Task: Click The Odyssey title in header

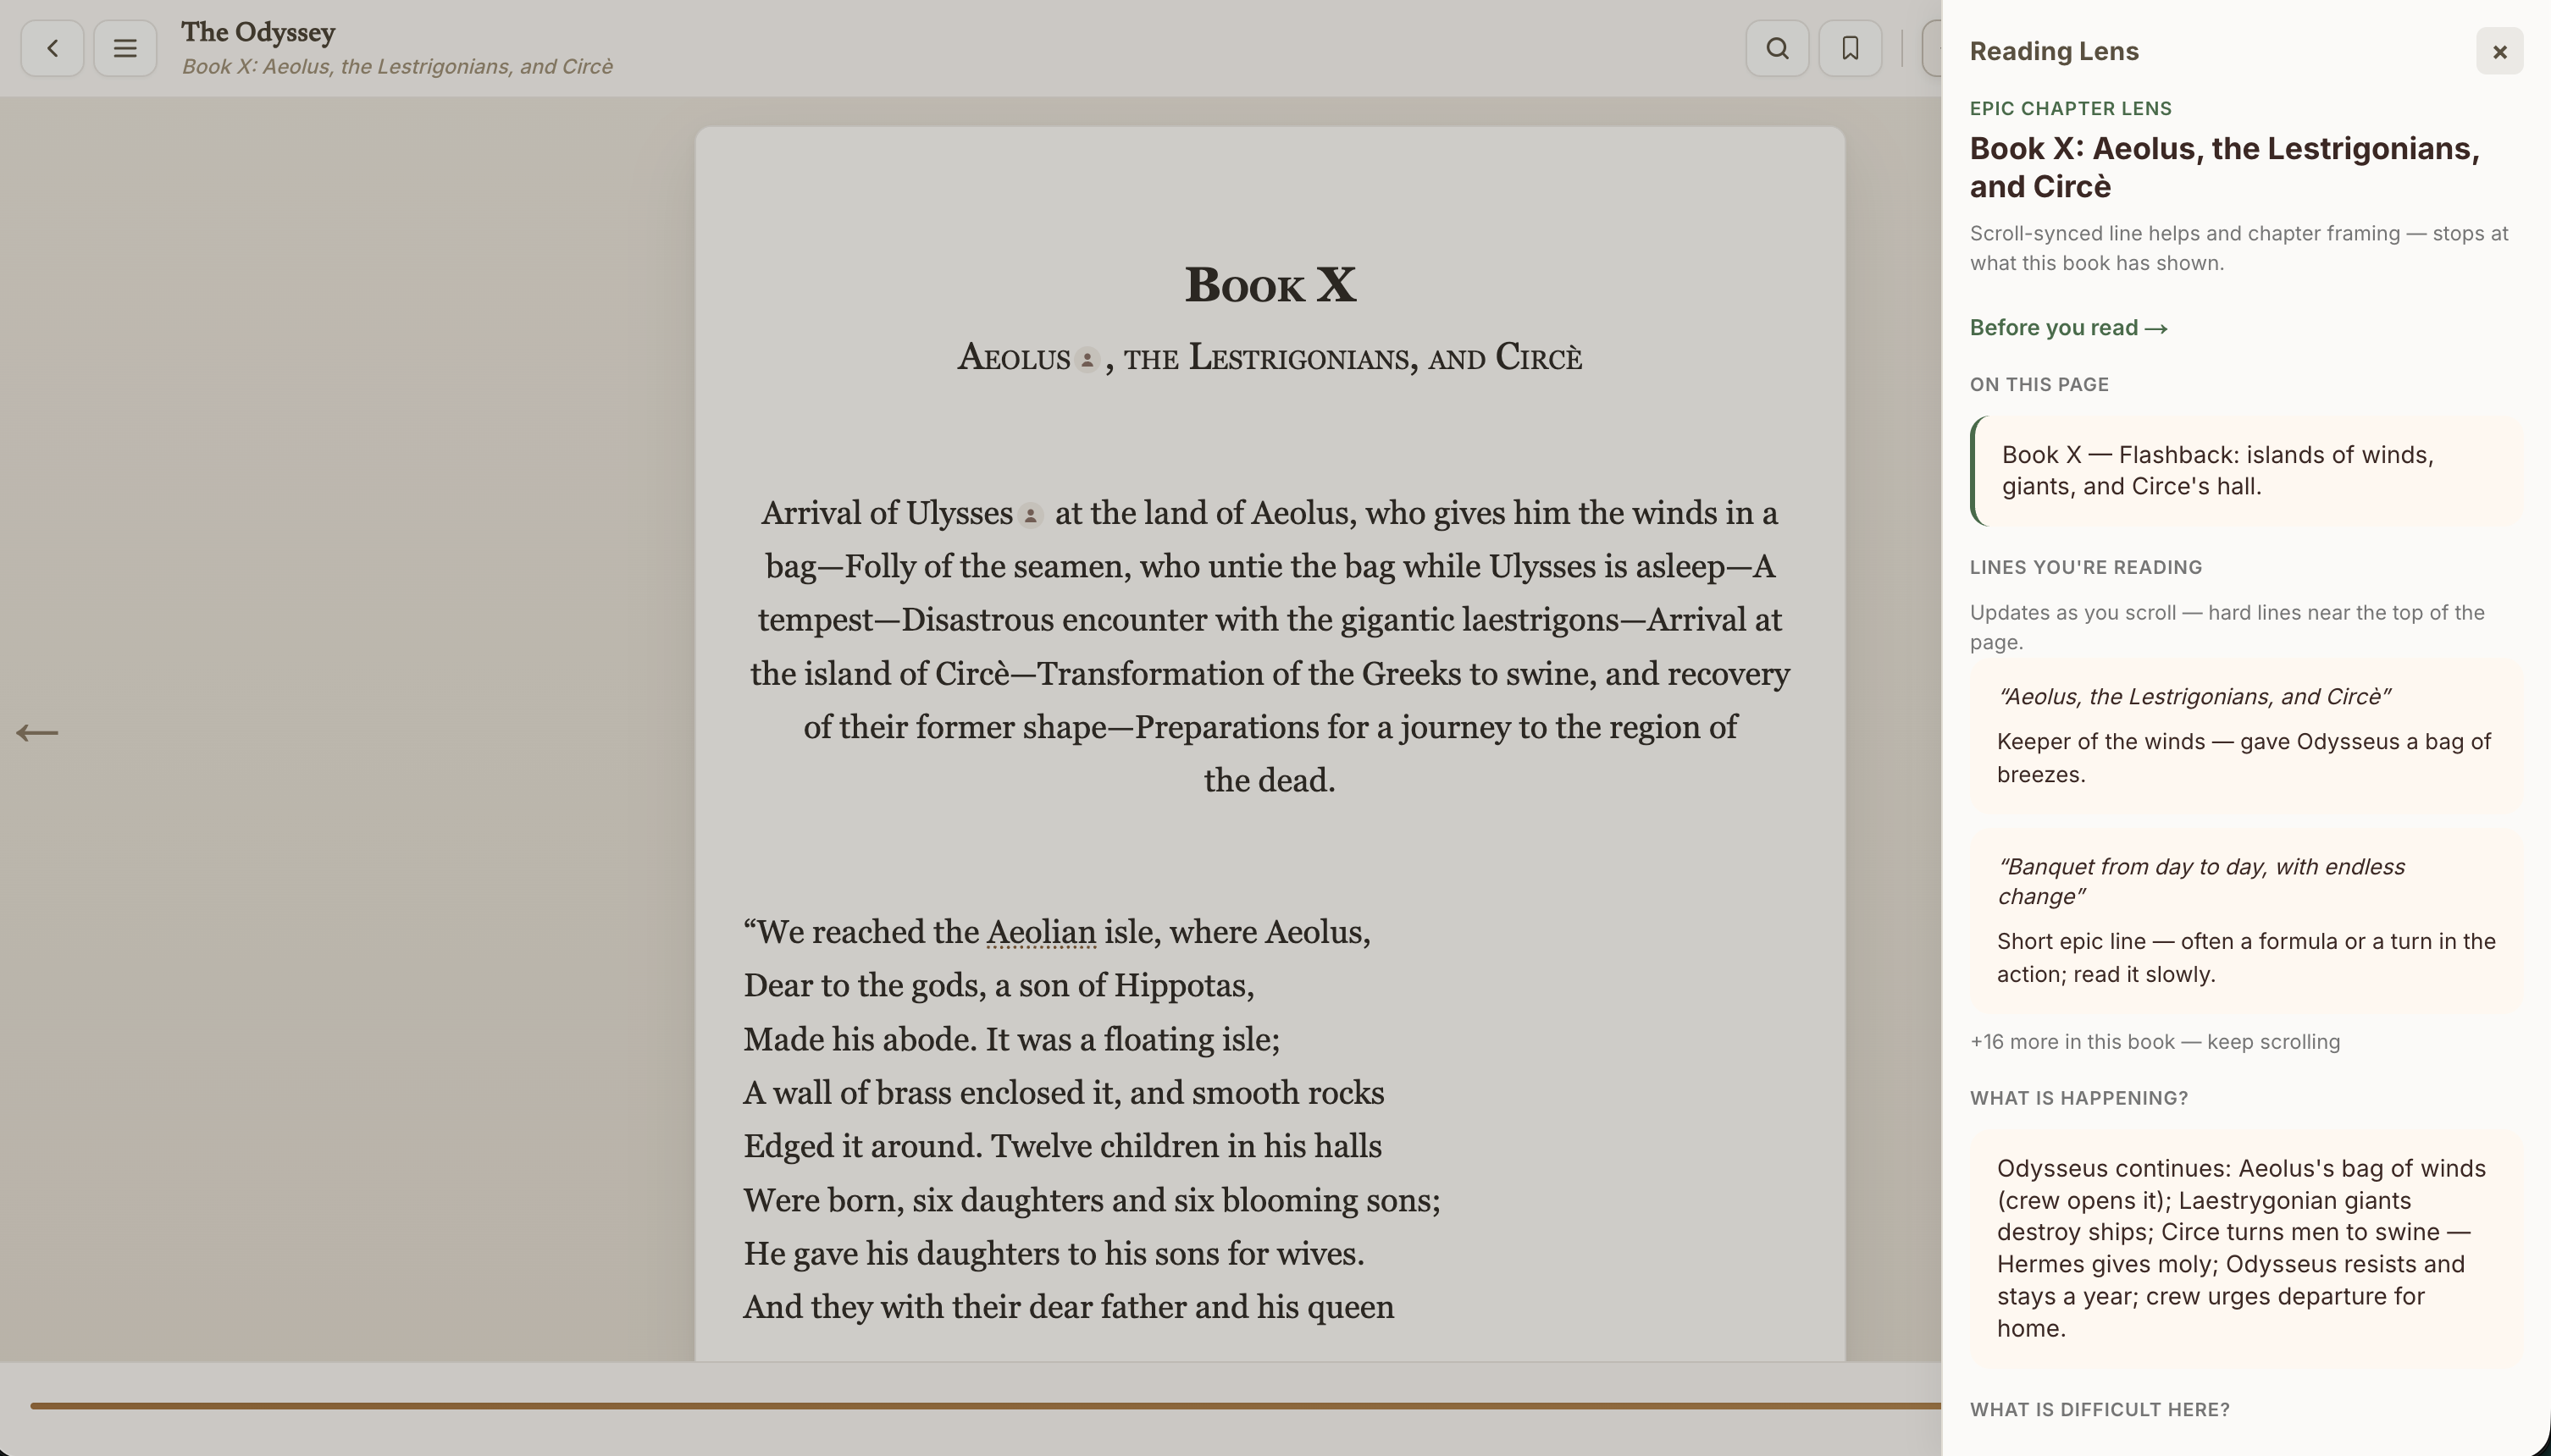Action: click(258, 32)
